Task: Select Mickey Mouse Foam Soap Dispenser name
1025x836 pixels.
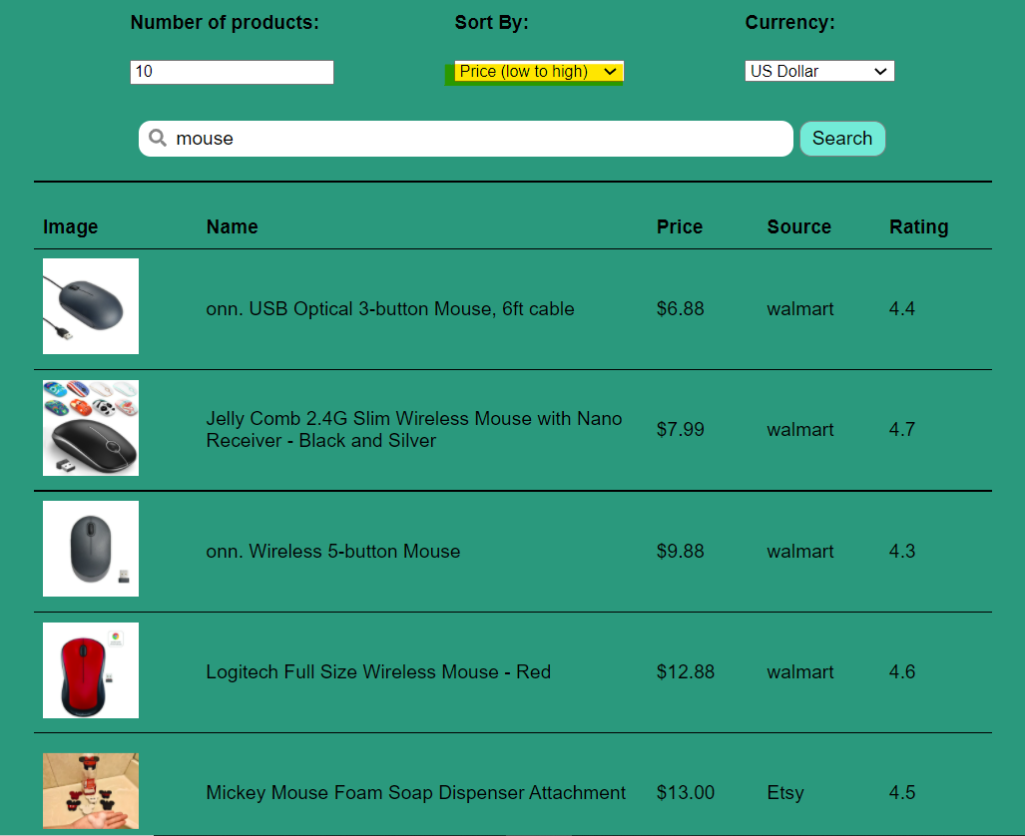Action: [416, 793]
